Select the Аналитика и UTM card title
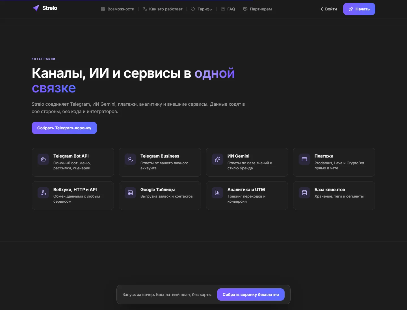Viewport: 407px width, 310px height. point(246,190)
